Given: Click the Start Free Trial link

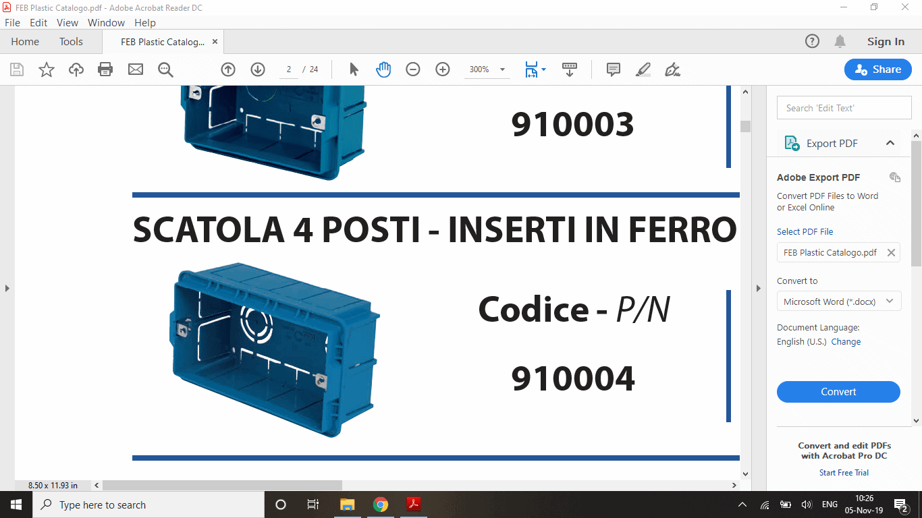Looking at the screenshot, I should click(x=844, y=473).
